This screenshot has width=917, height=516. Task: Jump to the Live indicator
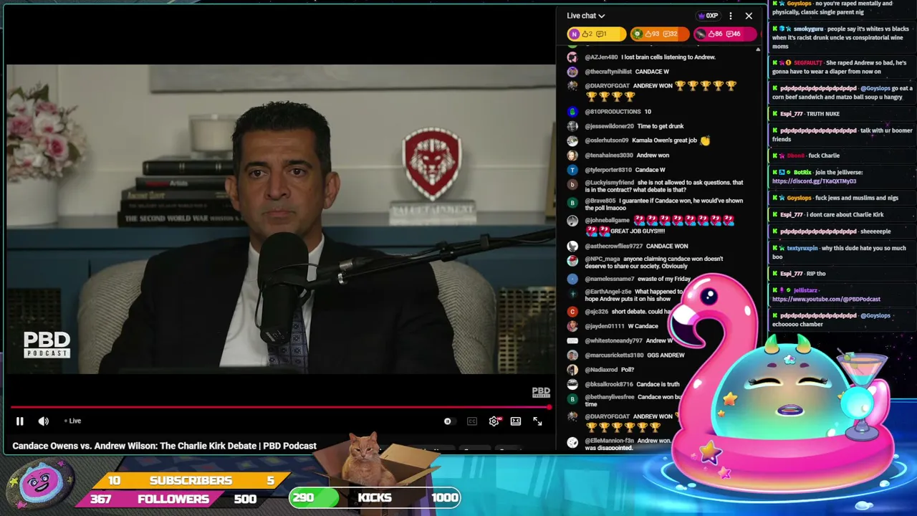pyautogui.click(x=72, y=421)
